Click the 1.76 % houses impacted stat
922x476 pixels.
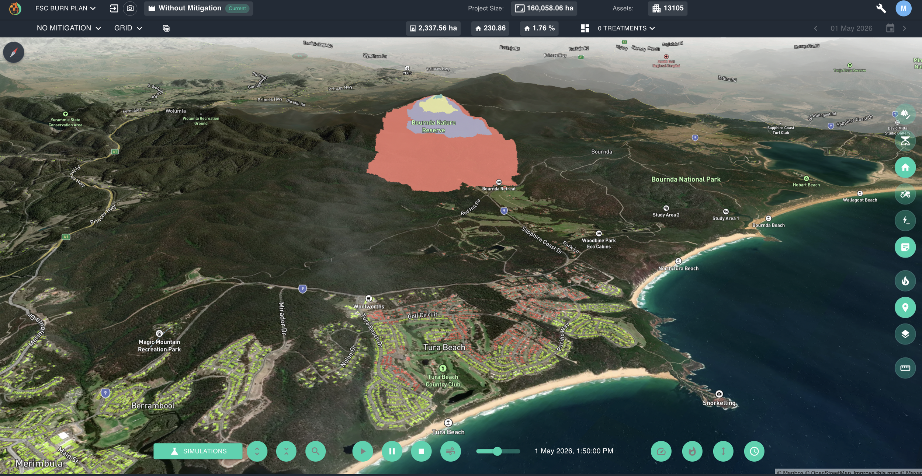[x=539, y=28]
